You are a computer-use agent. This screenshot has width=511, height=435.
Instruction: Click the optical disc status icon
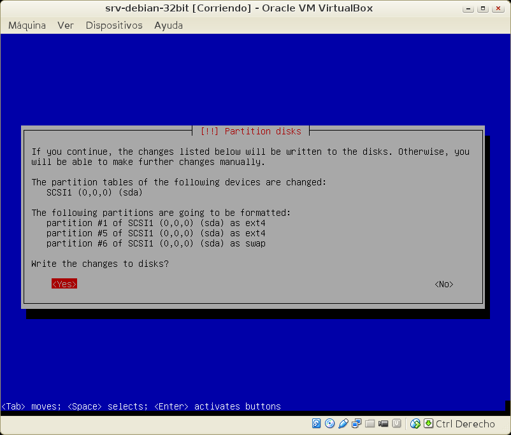pyautogui.click(x=330, y=424)
